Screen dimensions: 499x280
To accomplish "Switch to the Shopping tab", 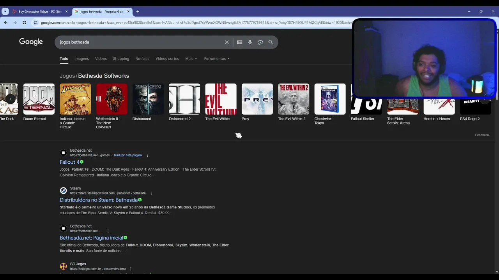I will coord(121,59).
